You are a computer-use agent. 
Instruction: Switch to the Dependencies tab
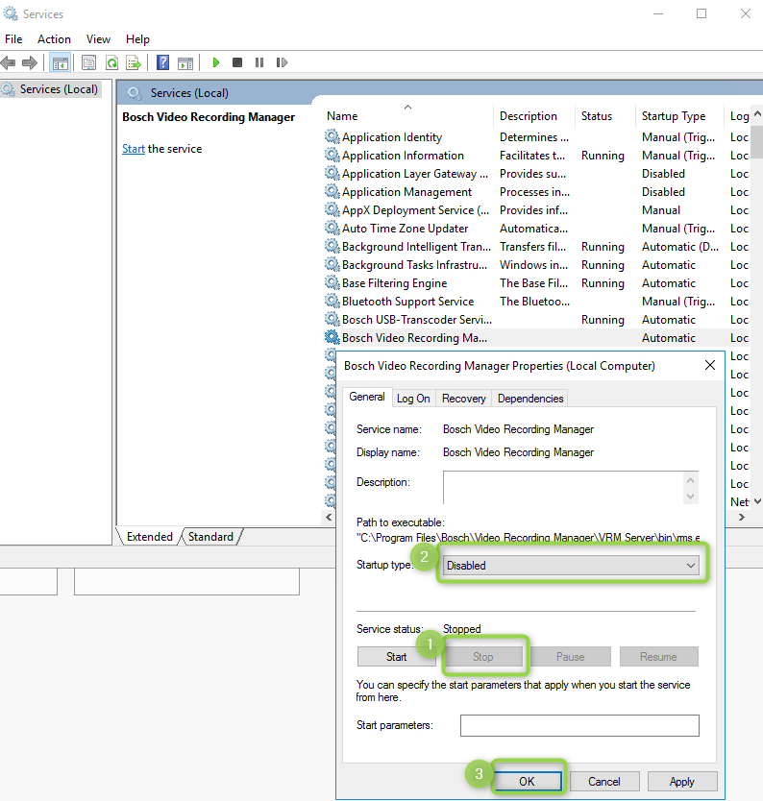pyautogui.click(x=529, y=398)
